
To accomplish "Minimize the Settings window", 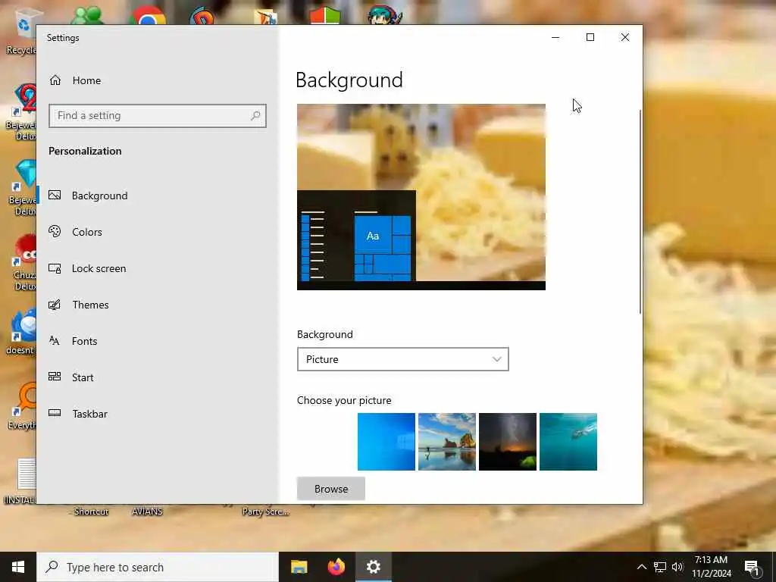I will (555, 38).
